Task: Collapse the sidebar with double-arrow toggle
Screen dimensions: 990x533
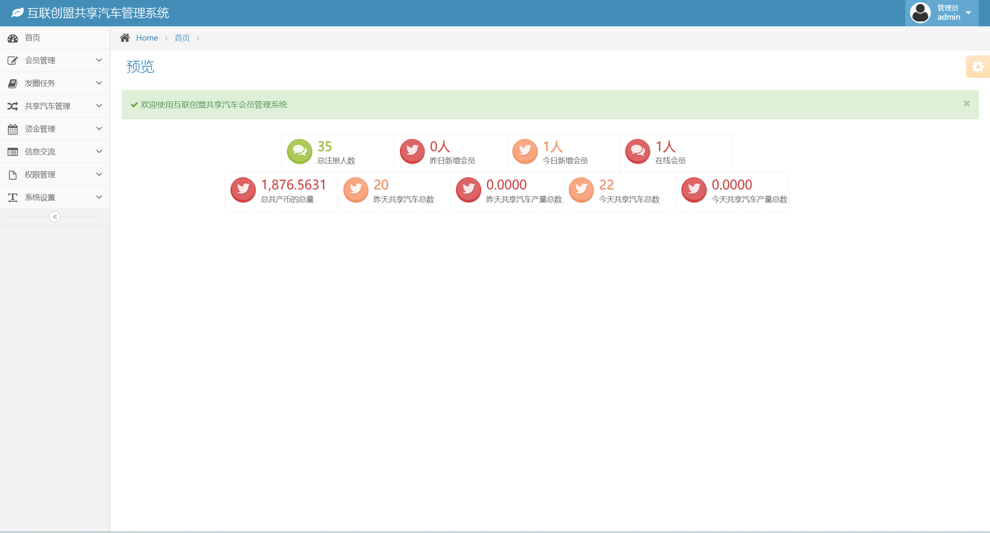Action: [55, 217]
